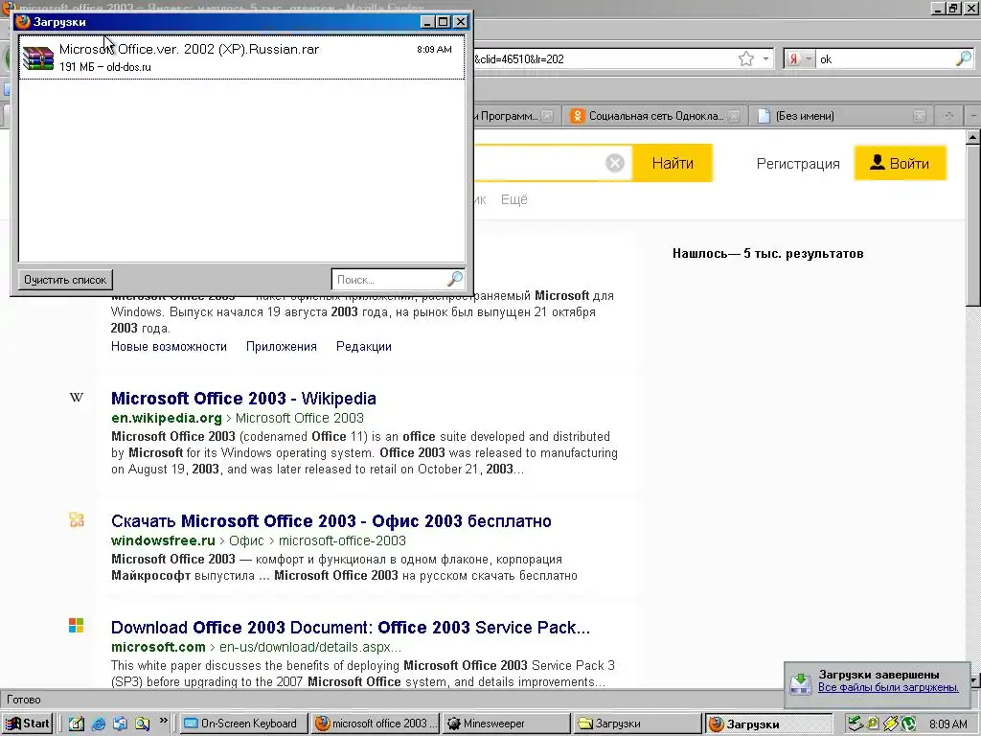
Task: Open the 'Регистрация' link
Action: pos(798,164)
